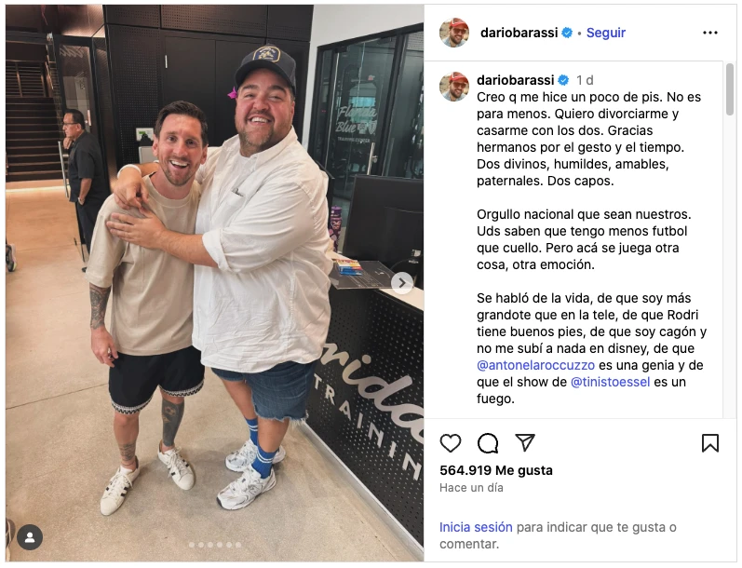This screenshot has height=568, width=742.
Task: Share the post via paper plane icon
Action: click(525, 442)
